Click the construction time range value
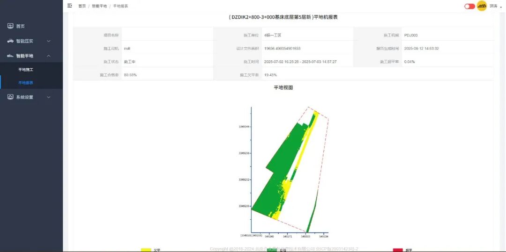 pos(300,61)
